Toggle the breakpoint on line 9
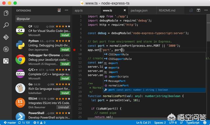This screenshot has height=125, width=210. (x=74, y=50)
